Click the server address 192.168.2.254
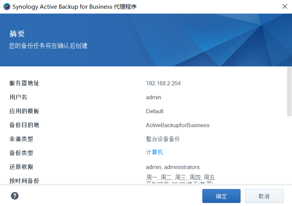 coord(163,83)
